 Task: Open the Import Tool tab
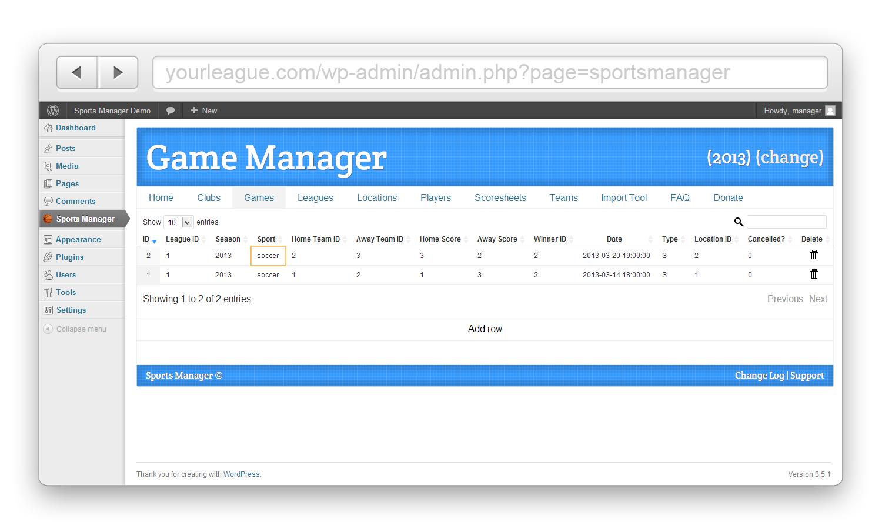coord(624,198)
